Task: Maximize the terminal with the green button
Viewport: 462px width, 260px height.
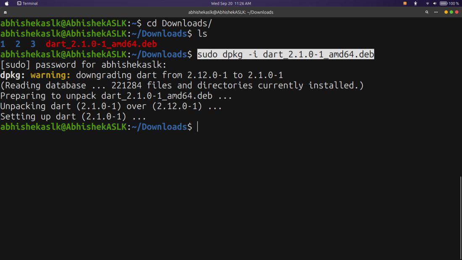Action: coord(451,12)
